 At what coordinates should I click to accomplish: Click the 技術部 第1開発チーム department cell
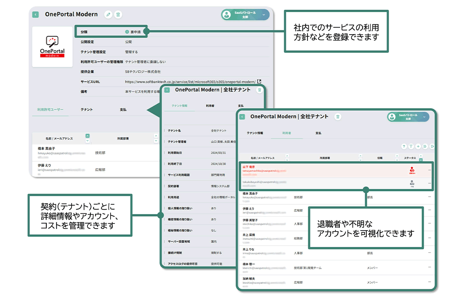308,268
